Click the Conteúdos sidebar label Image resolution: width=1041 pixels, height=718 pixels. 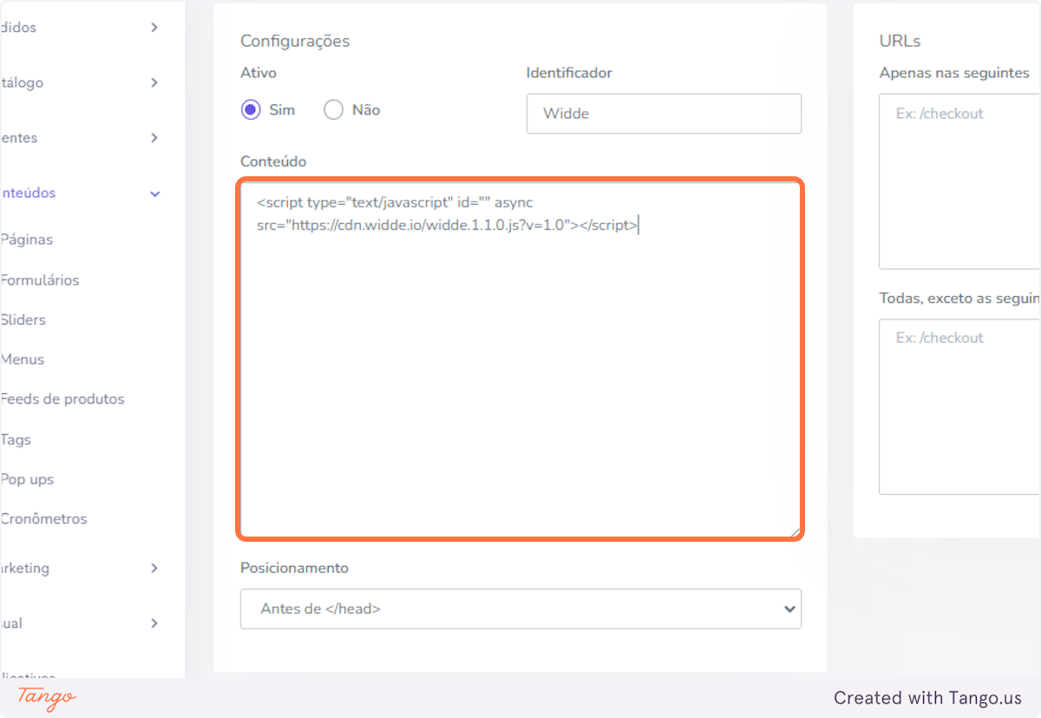[x=28, y=193]
